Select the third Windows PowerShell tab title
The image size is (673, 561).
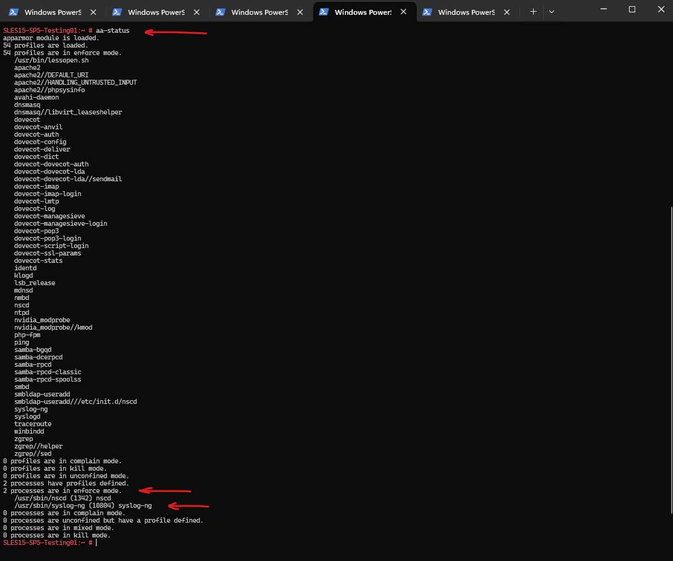[259, 12]
